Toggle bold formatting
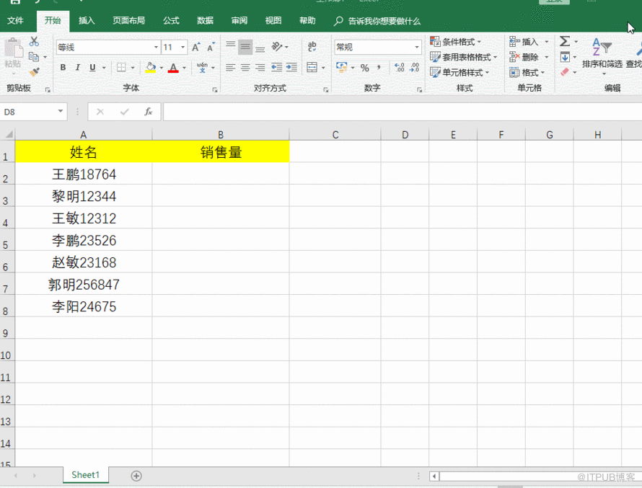Image resolution: width=642 pixels, height=488 pixels. (63, 68)
